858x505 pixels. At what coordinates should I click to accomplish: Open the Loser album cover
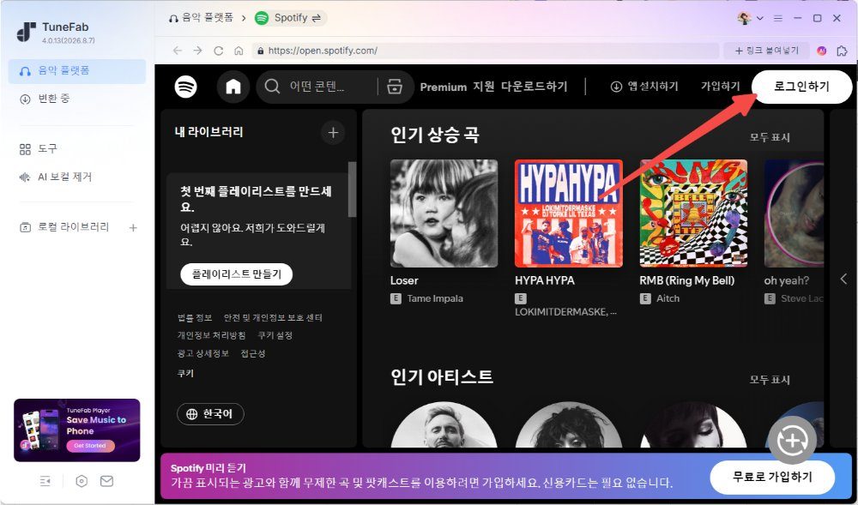(x=444, y=213)
